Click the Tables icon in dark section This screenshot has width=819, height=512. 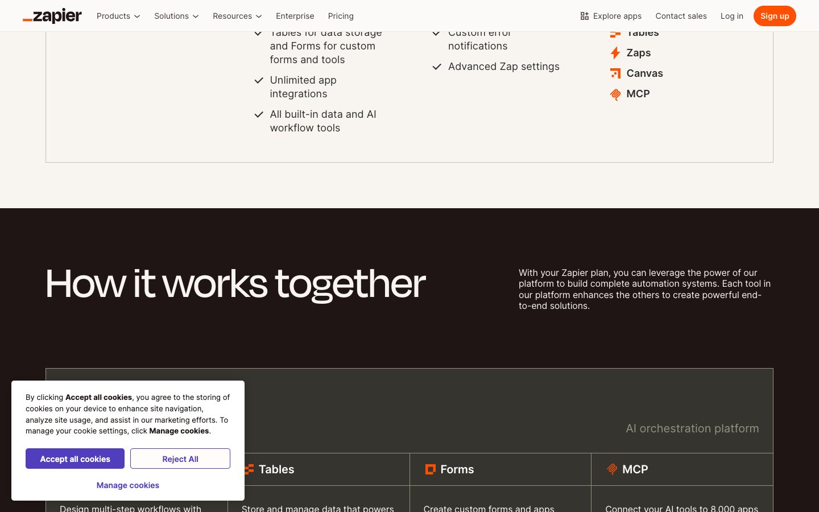click(249, 469)
